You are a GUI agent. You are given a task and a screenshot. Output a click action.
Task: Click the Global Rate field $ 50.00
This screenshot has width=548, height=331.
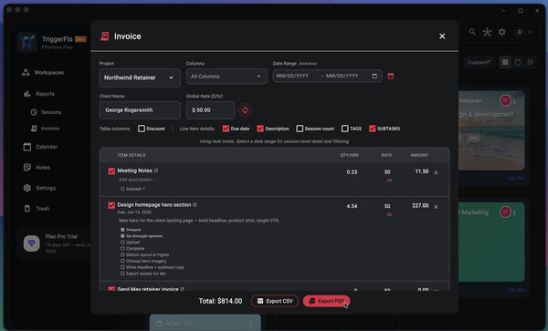[x=210, y=110]
